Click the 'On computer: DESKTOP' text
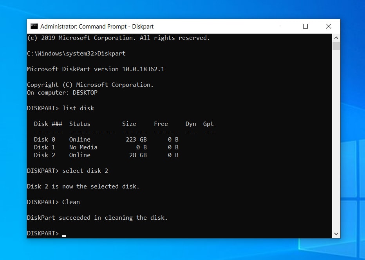 coord(62,93)
